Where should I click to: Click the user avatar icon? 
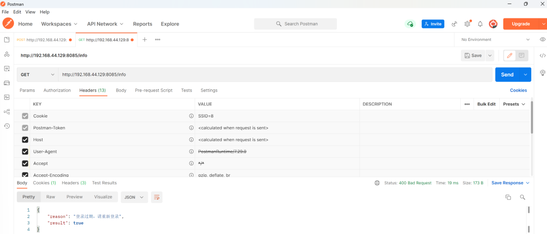493,24
